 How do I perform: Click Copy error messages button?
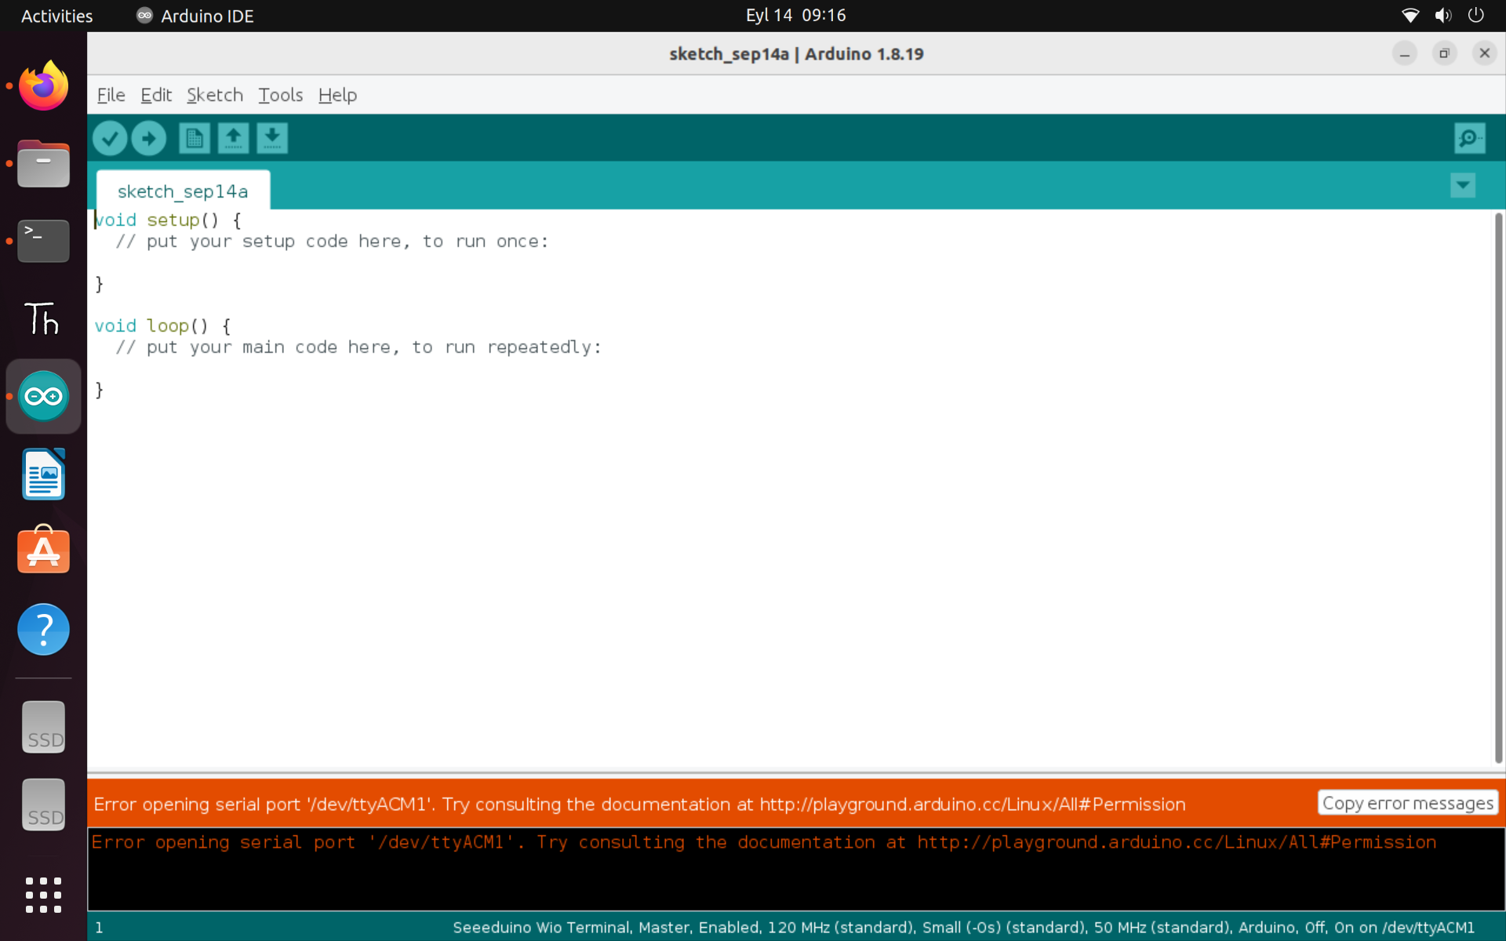[1407, 803]
